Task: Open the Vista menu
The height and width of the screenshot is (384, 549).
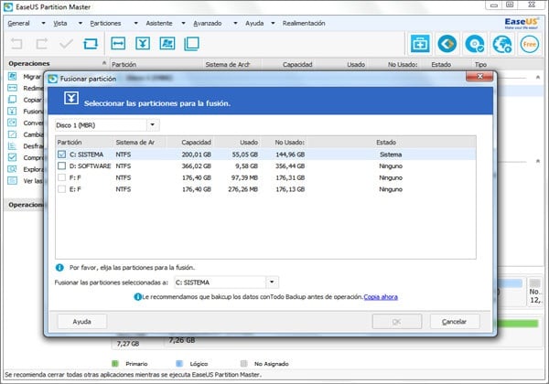Action: tap(59, 23)
